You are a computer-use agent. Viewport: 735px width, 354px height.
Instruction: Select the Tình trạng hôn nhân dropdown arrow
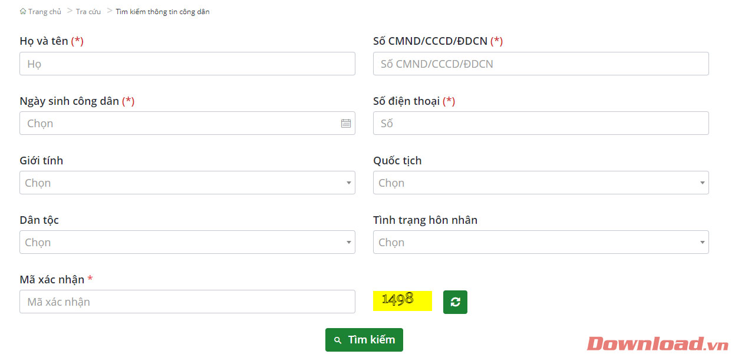(702, 242)
